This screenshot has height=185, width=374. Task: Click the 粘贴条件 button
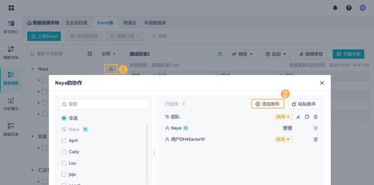(304, 104)
